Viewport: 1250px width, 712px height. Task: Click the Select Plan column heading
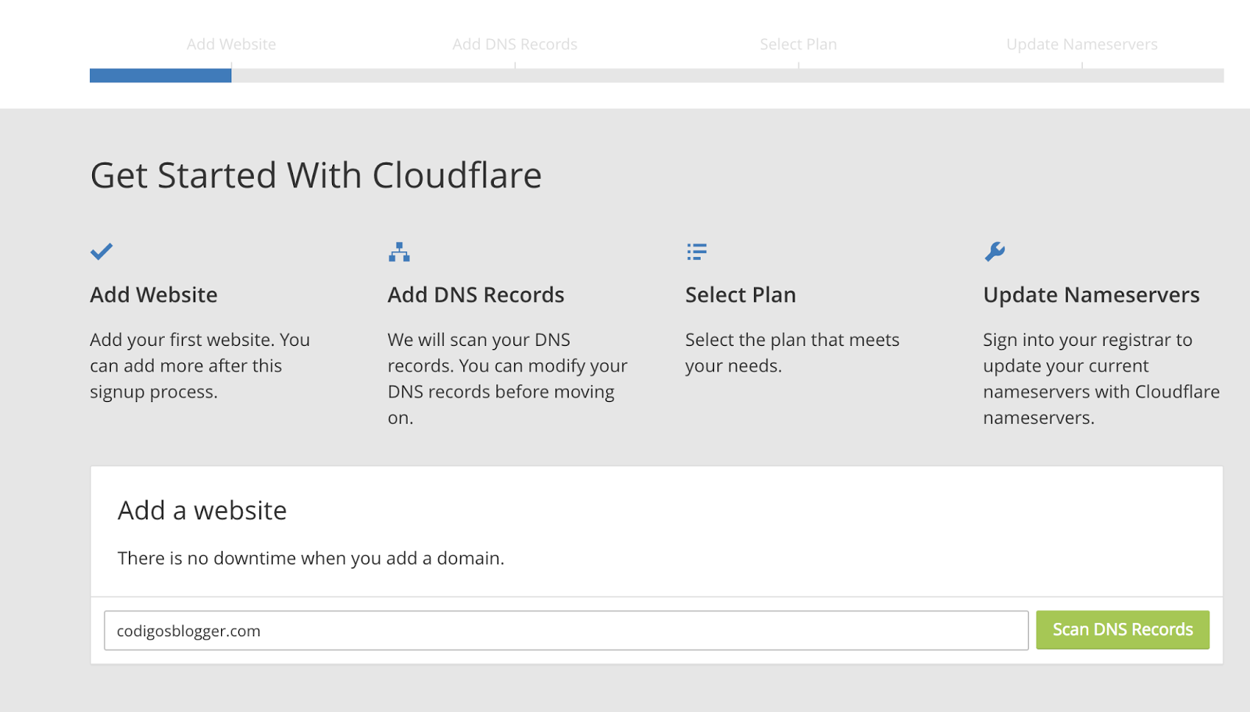[741, 295]
